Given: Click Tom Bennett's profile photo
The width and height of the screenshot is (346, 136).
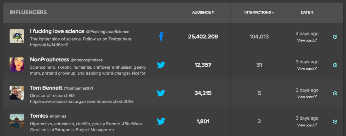Looking at the screenshot, I should (x=17, y=93).
